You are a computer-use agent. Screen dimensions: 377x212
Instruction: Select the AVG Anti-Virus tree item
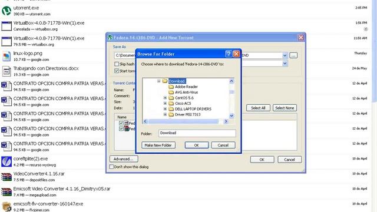point(186,92)
